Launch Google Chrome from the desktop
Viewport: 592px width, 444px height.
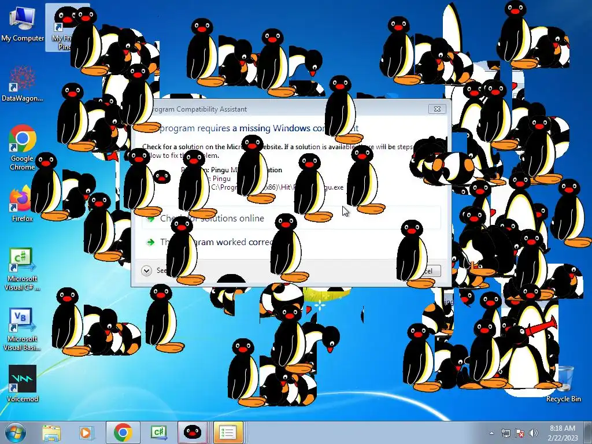23,148
